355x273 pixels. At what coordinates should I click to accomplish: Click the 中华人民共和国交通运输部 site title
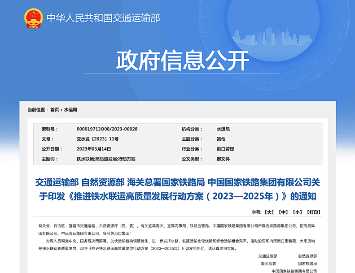pyautogui.click(x=103, y=18)
